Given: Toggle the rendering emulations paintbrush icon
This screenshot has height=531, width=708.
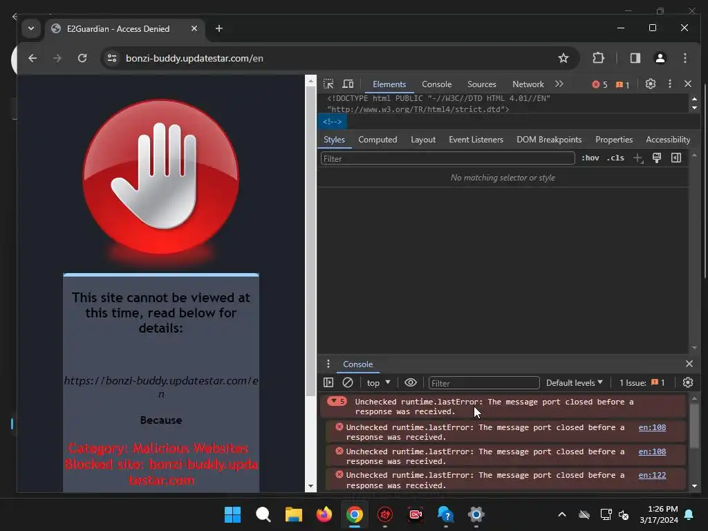Looking at the screenshot, I should coord(657,158).
